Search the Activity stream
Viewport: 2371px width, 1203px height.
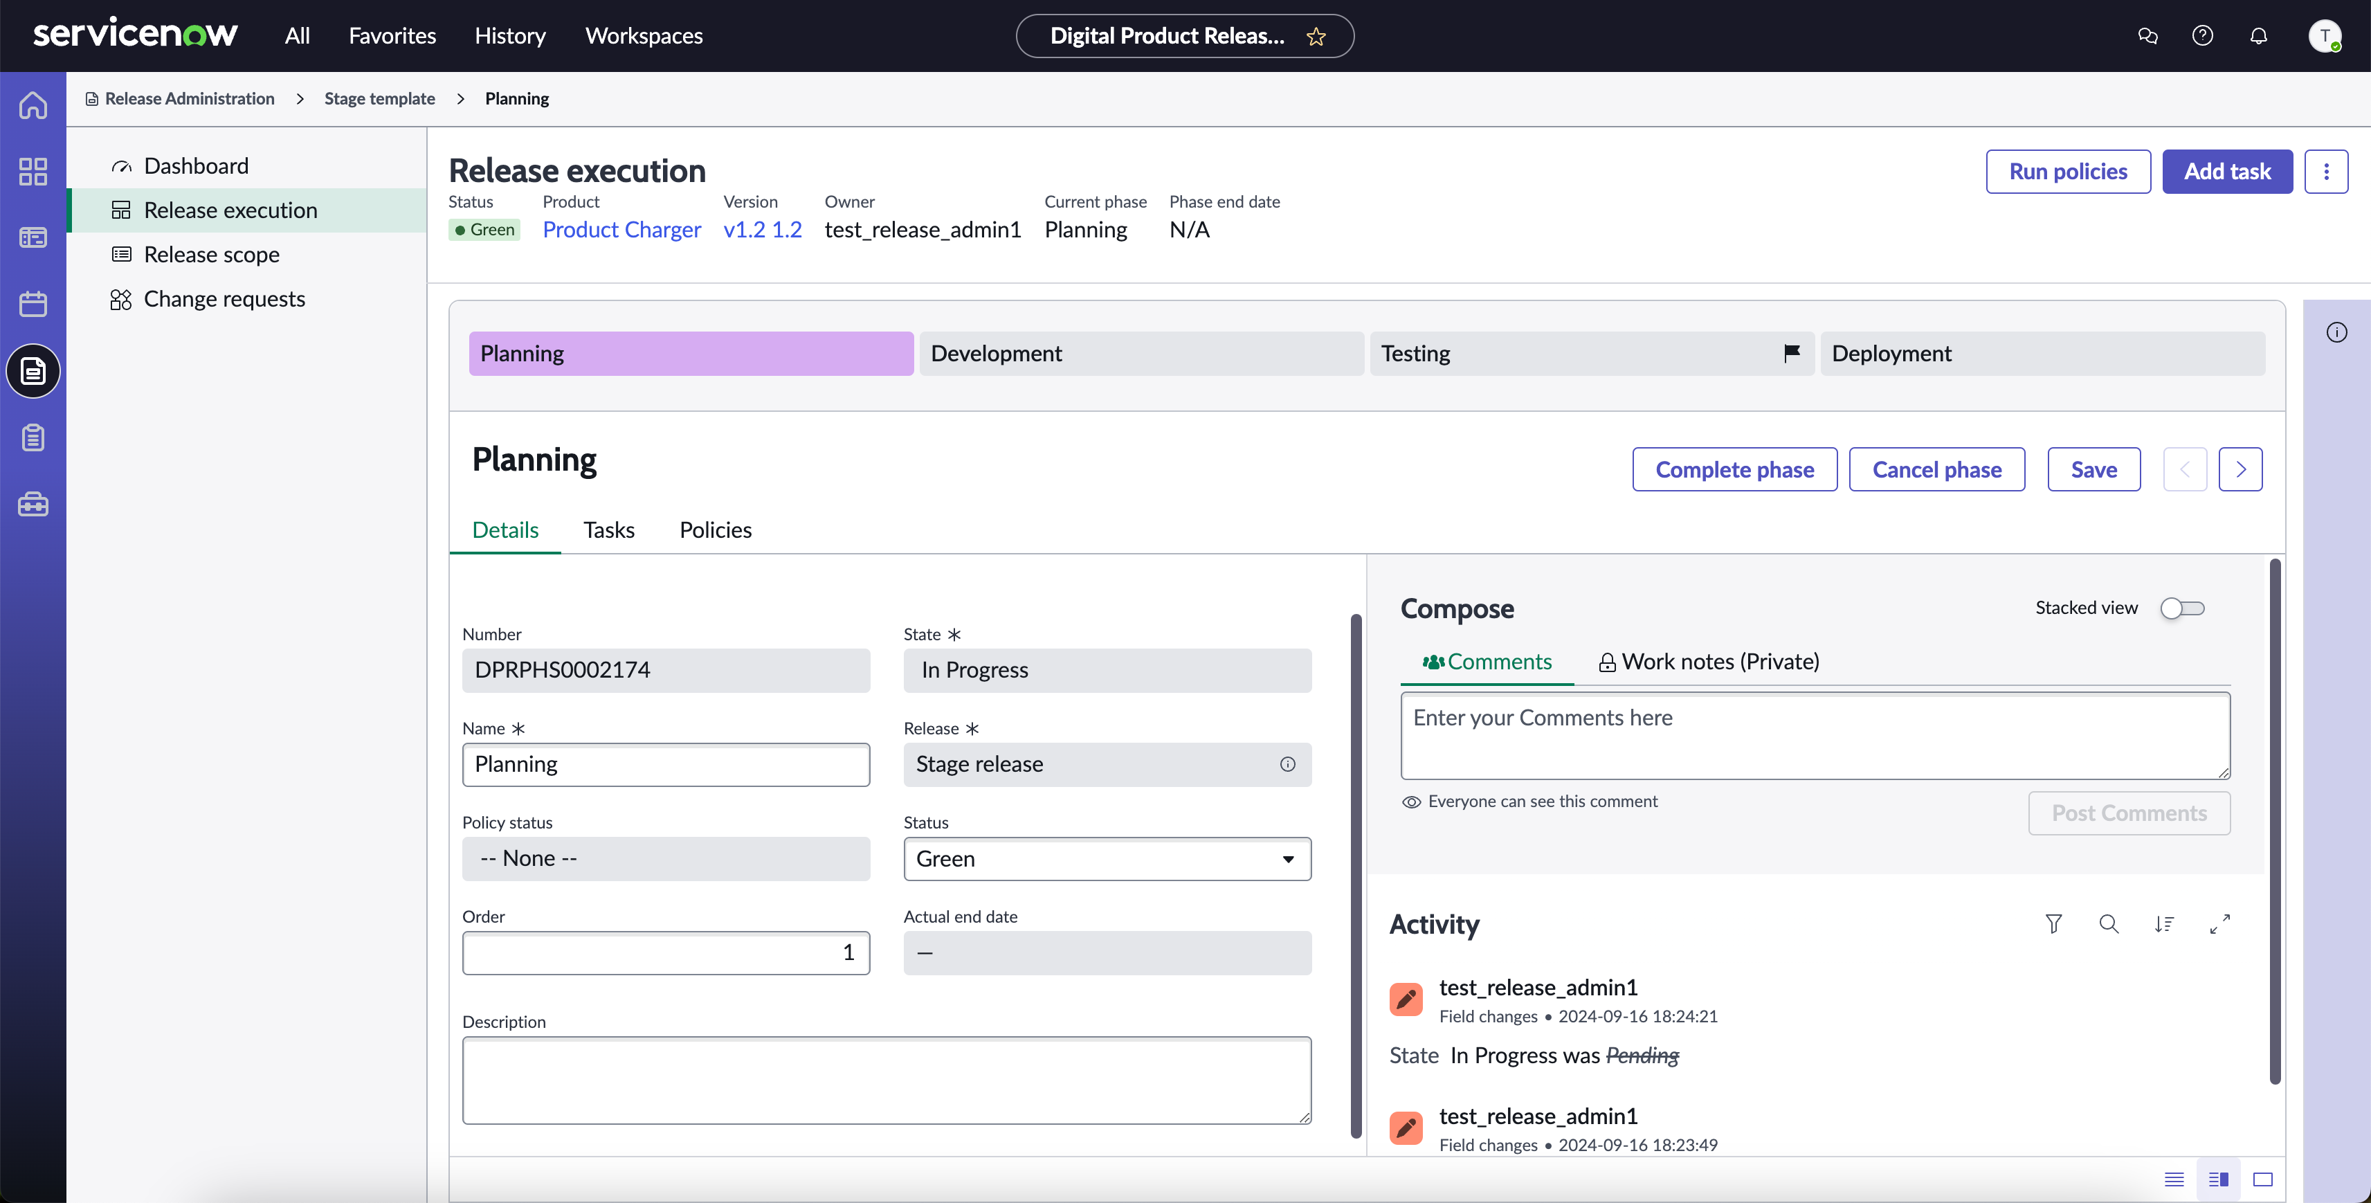(x=2109, y=923)
